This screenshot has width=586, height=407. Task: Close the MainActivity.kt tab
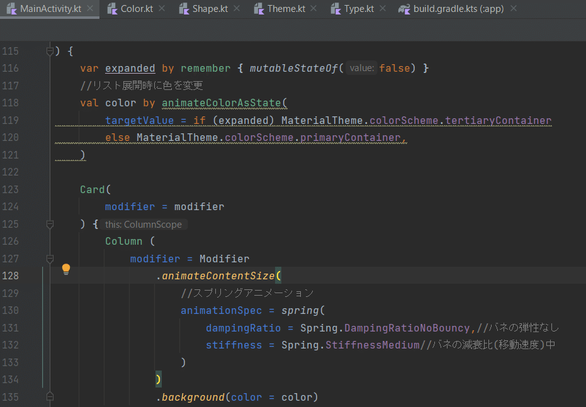coord(90,8)
